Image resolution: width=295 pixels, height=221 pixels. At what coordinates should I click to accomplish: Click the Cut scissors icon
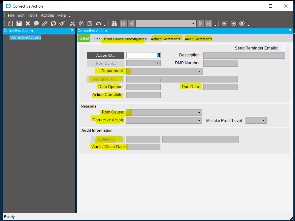(x=73, y=23)
